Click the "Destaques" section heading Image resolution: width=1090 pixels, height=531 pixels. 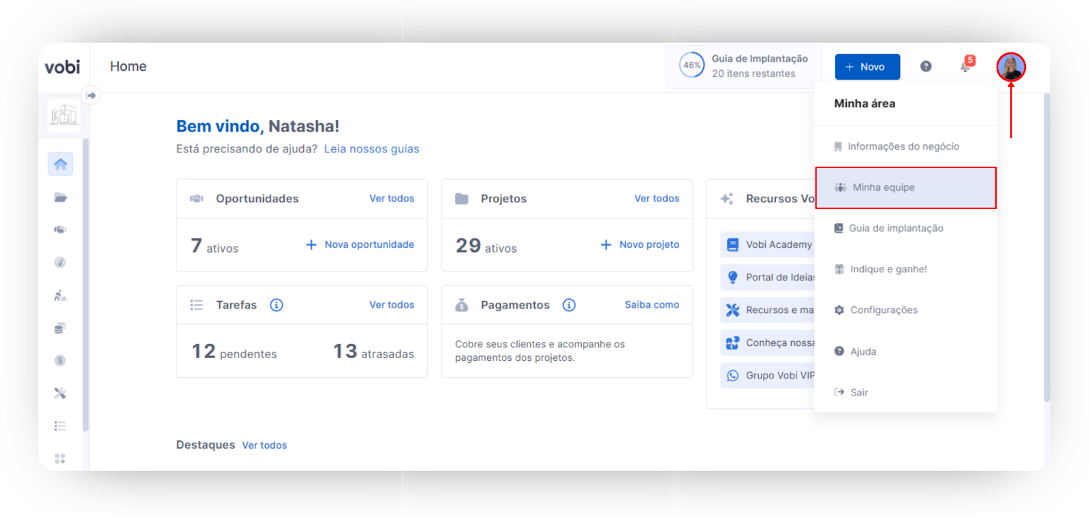click(x=205, y=445)
